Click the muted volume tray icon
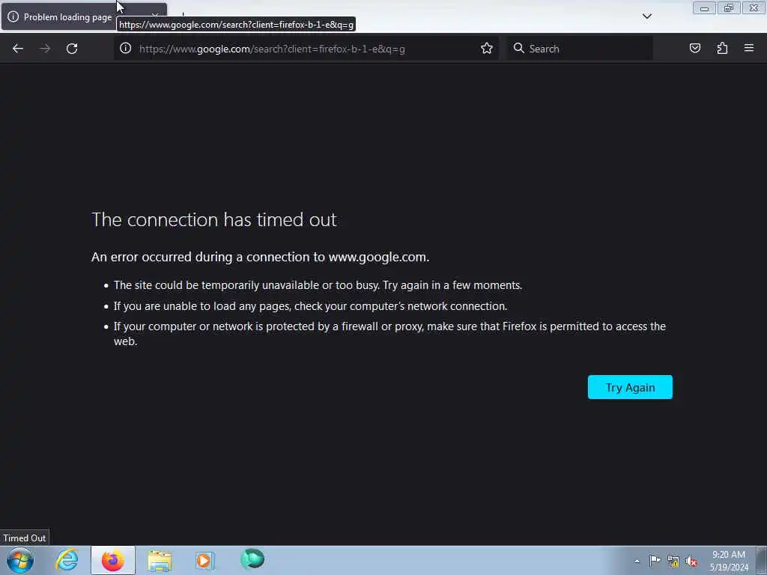This screenshot has height=575, width=767. pyautogui.click(x=691, y=562)
